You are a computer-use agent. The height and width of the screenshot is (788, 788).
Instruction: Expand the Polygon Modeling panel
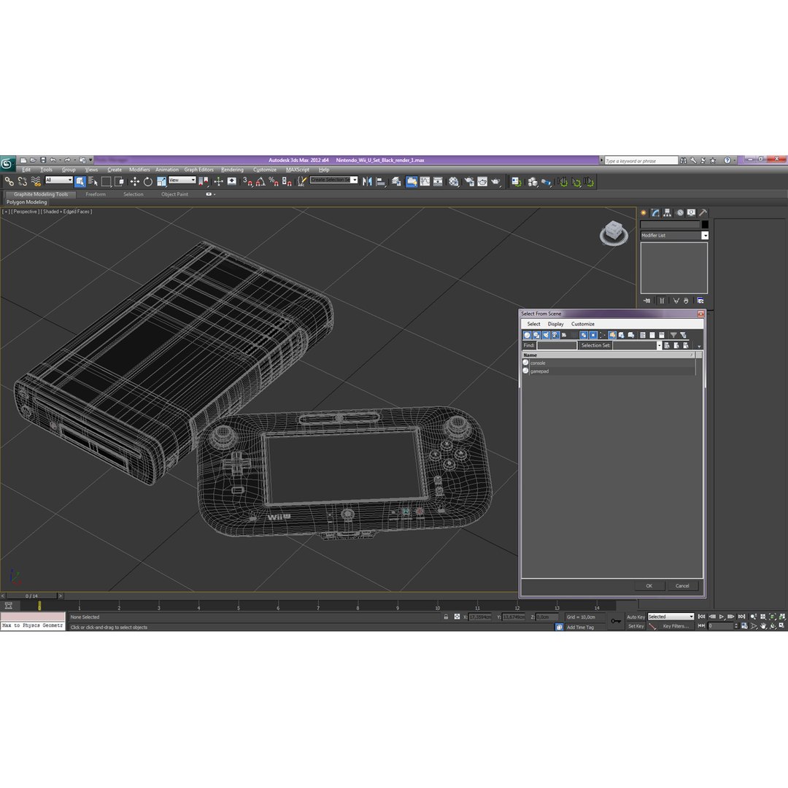pyautogui.click(x=27, y=202)
